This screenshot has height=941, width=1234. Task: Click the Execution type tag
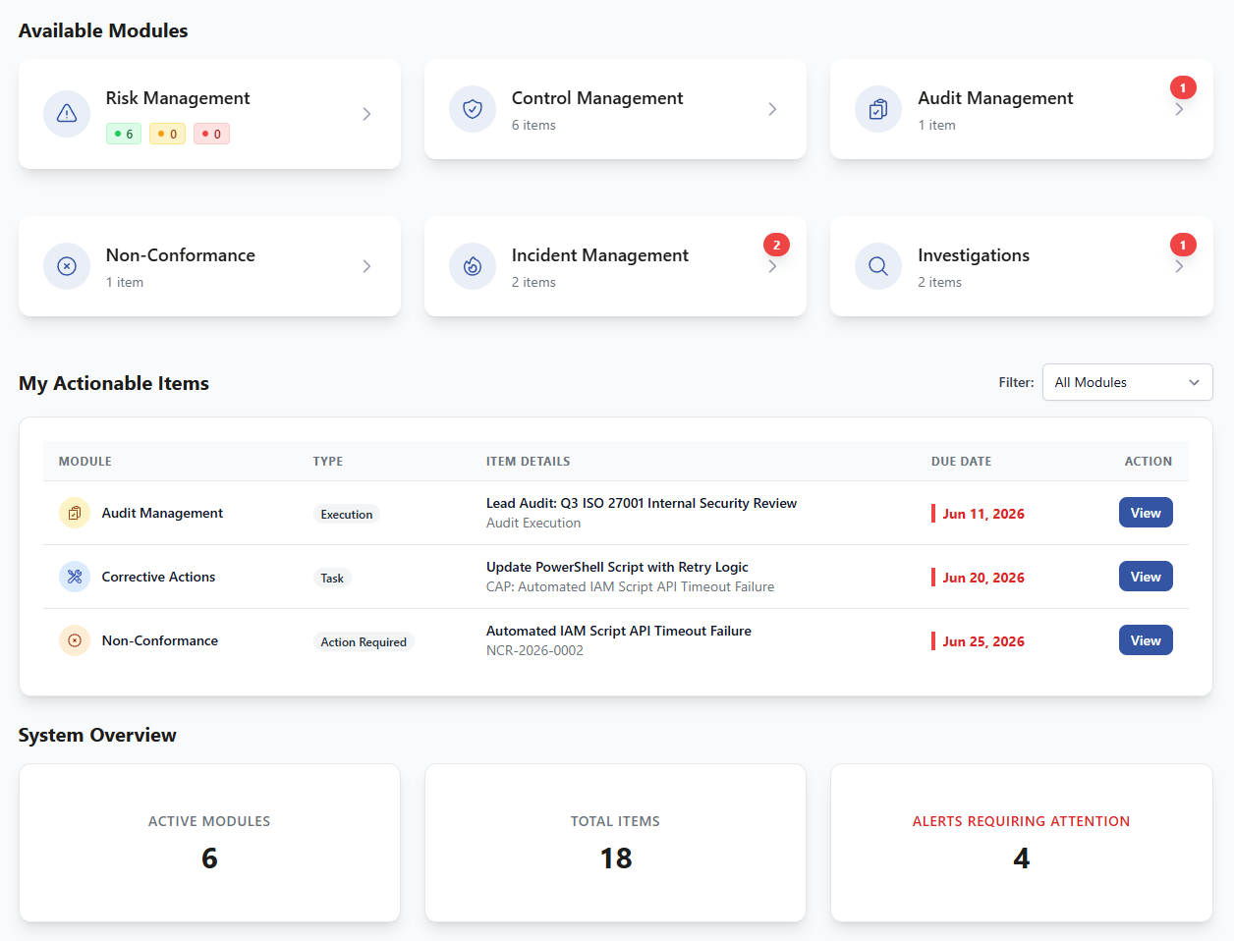[347, 514]
